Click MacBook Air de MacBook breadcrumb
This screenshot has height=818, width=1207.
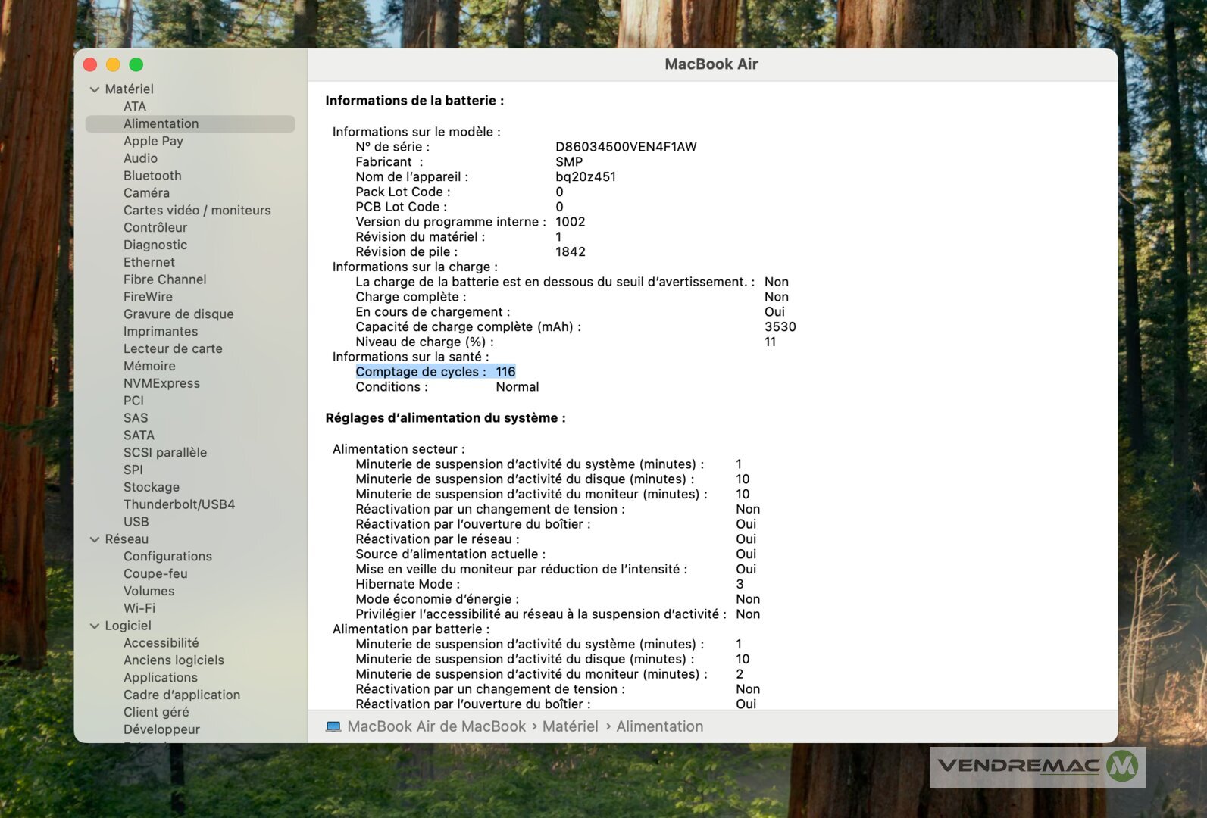436,727
